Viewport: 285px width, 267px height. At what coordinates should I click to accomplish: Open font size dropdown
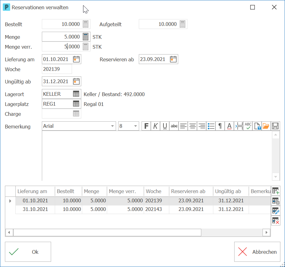[x=135, y=126]
